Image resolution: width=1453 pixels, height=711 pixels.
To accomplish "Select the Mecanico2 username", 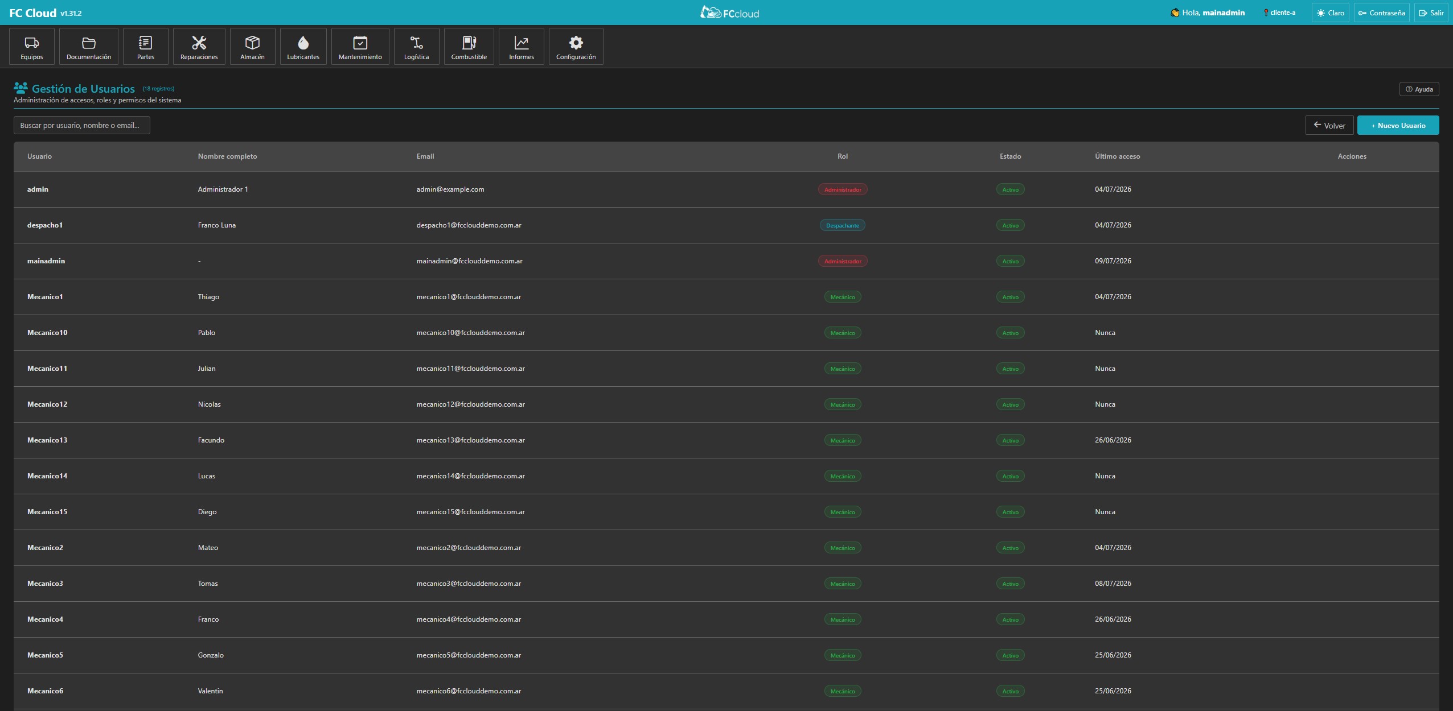I will click(46, 548).
